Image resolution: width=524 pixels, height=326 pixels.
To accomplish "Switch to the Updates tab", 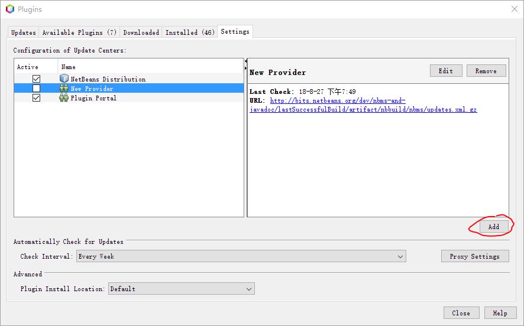I will pyautogui.click(x=24, y=32).
